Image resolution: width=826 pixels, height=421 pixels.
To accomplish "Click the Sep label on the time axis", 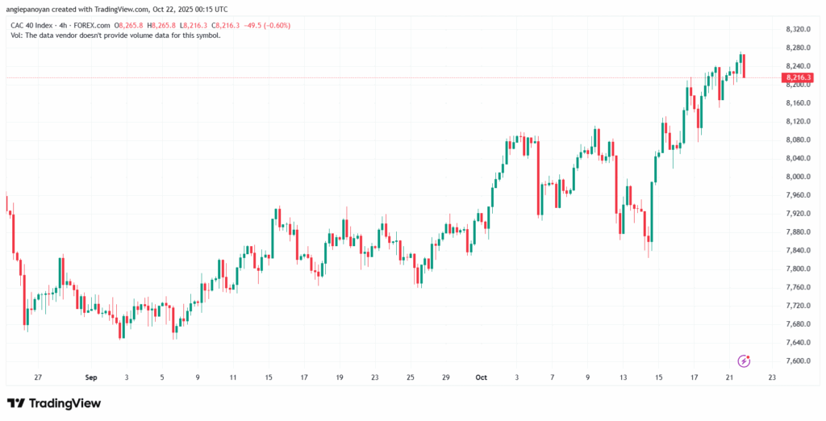I will coord(90,377).
